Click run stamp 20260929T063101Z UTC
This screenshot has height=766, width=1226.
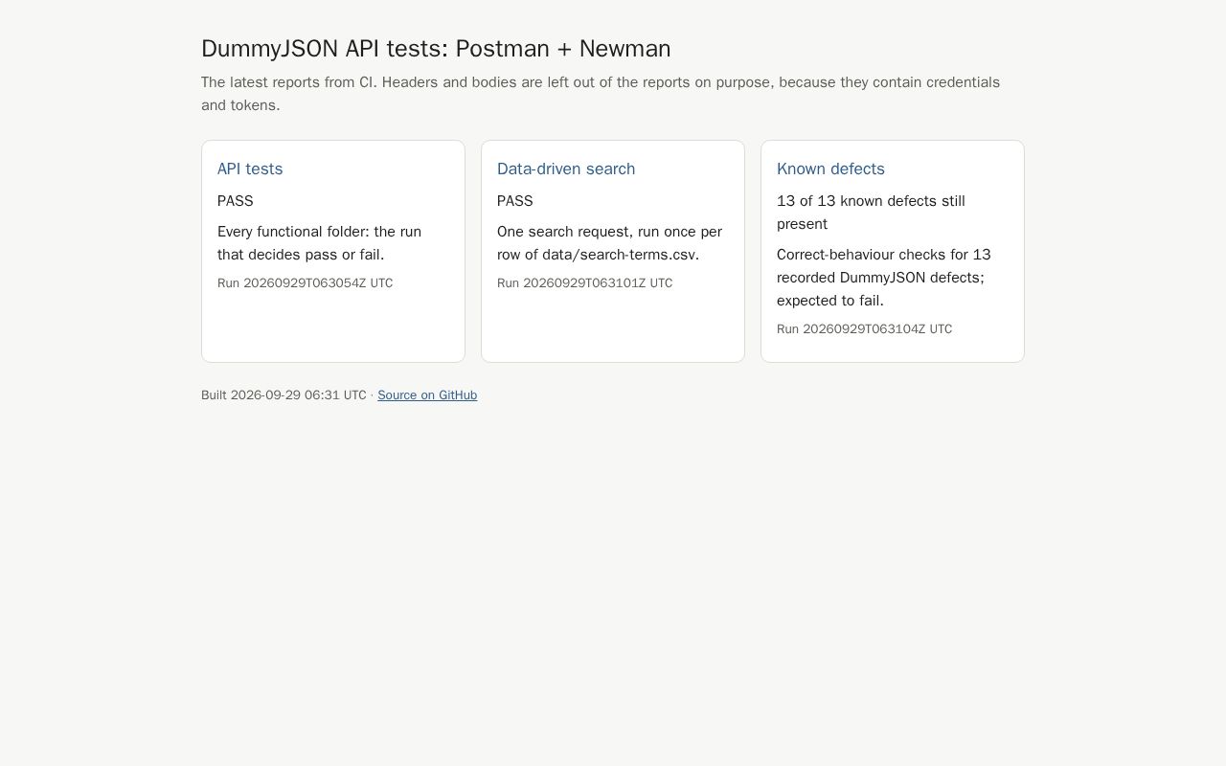tap(584, 283)
